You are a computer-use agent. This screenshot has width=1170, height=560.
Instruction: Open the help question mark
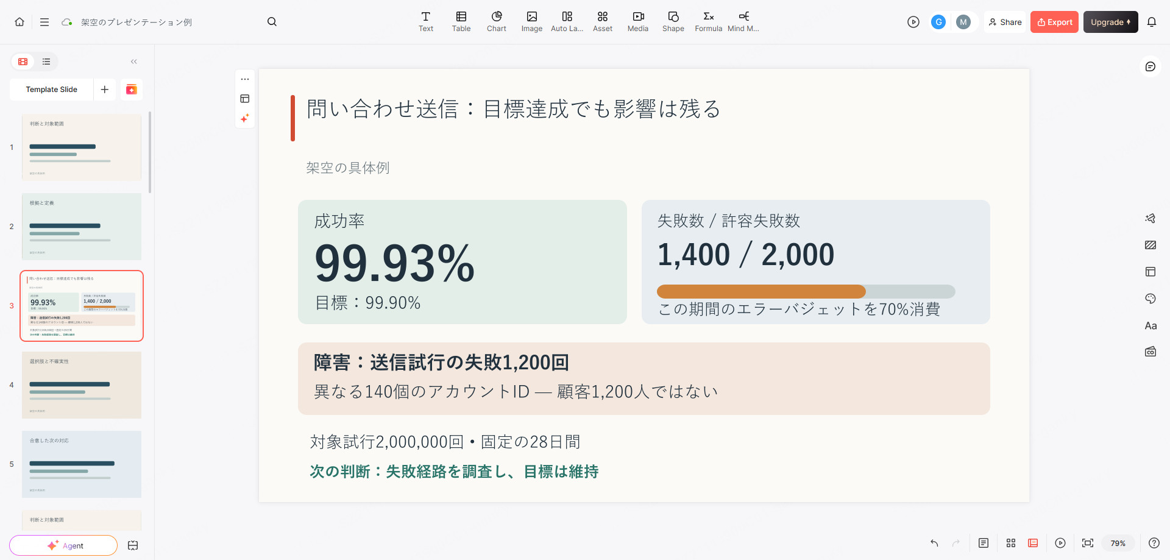pos(1154,543)
